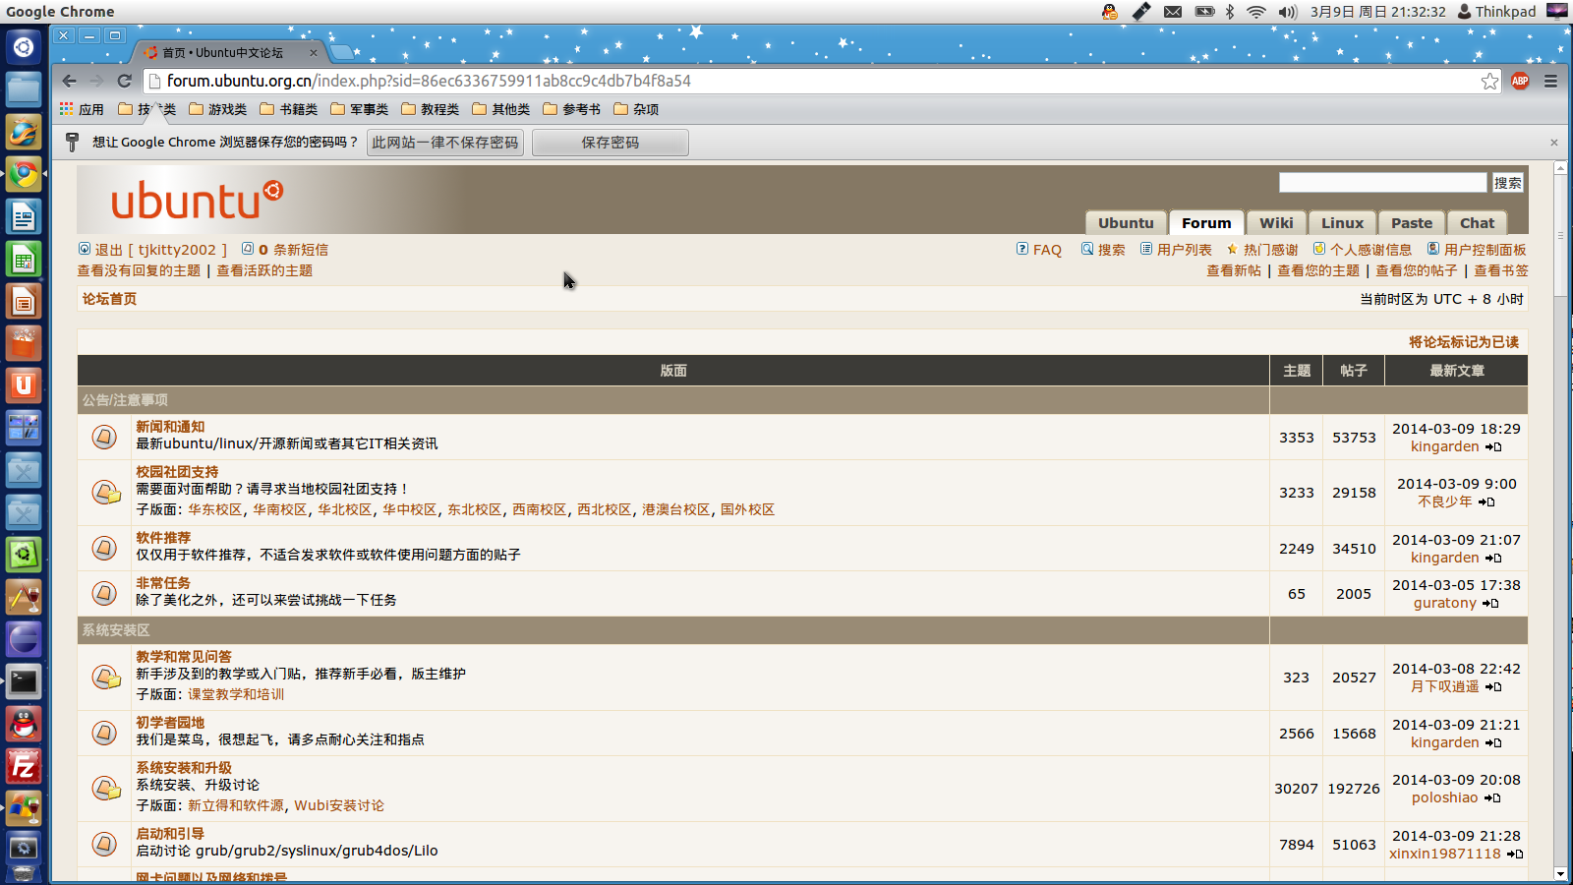Click 查看新帖 link

click(x=1234, y=270)
